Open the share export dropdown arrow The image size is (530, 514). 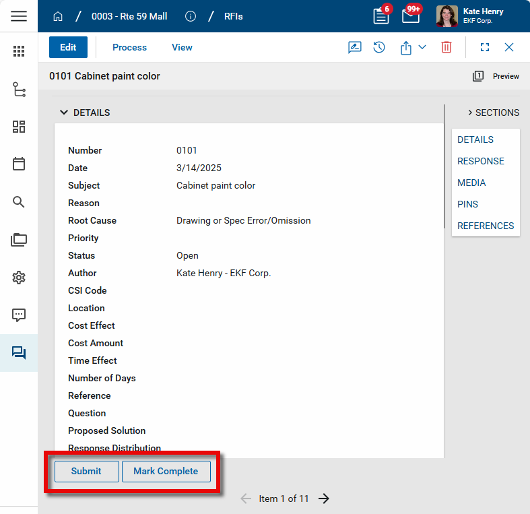(422, 47)
